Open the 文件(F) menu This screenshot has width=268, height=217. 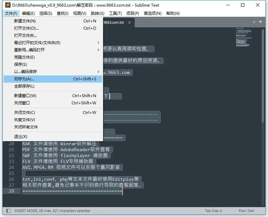coord(11,13)
